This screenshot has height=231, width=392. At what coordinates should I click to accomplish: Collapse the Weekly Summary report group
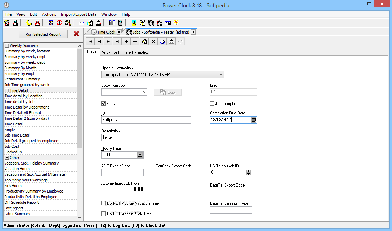click(7, 46)
